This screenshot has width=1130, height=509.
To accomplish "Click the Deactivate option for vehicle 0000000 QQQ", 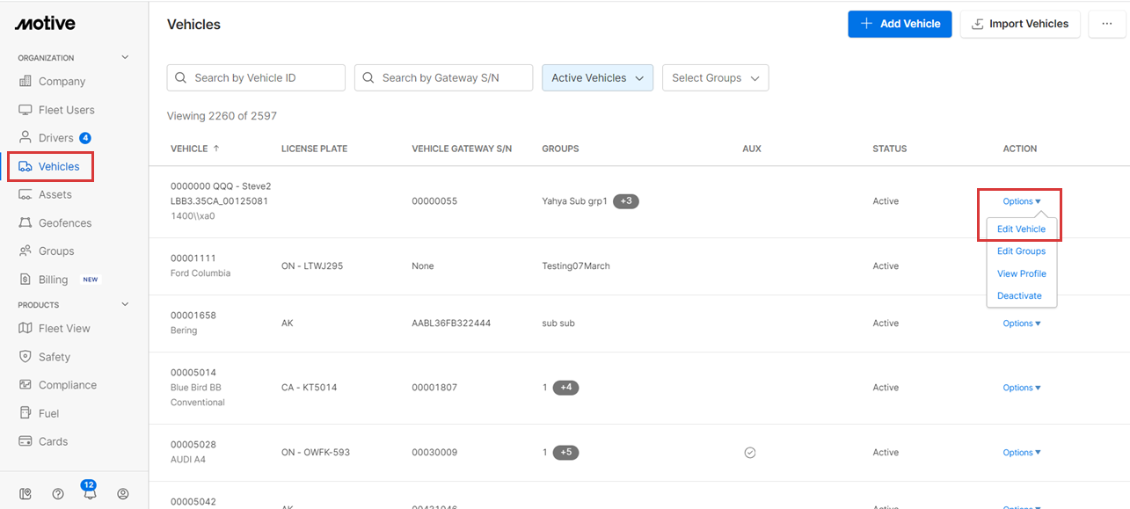I will click(x=1021, y=295).
